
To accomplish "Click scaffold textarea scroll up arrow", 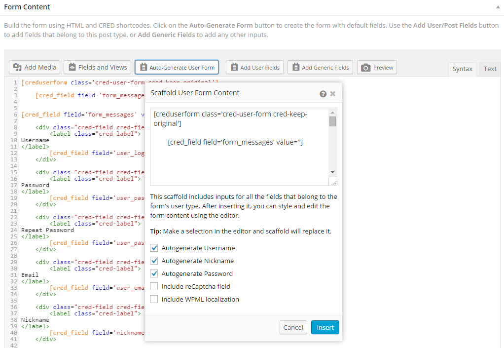I will point(333,112).
